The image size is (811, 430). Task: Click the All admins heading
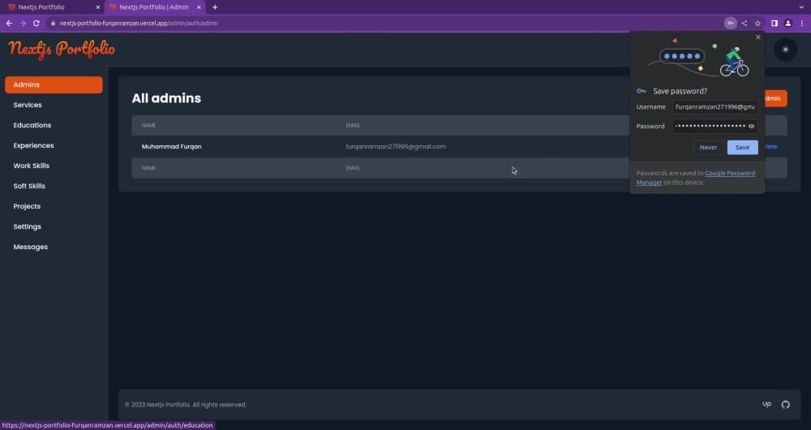pos(166,98)
